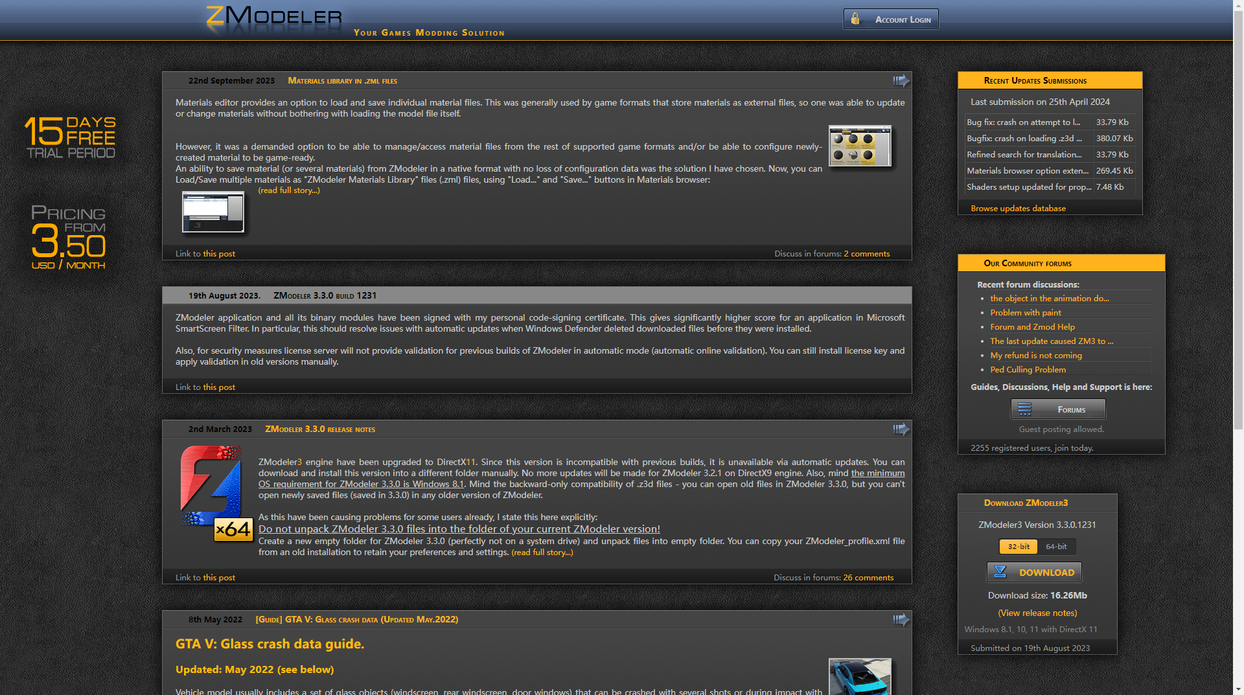Image resolution: width=1244 pixels, height=695 pixels.
Task: Open 'this post' link for 19th August post
Action: [219, 387]
